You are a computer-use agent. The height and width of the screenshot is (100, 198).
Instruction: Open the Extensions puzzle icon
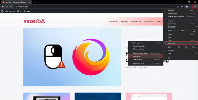coord(187,7)
